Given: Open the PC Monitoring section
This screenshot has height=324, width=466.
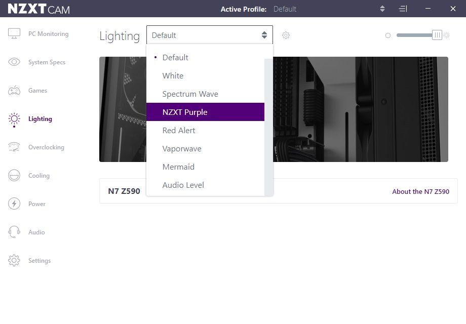Looking at the screenshot, I should point(49,34).
